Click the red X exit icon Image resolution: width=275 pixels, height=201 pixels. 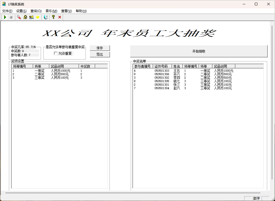click(60, 17)
